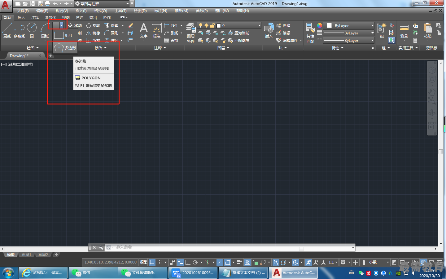
Task: Click Match Properties (特性匹配)
Action: tap(310, 33)
